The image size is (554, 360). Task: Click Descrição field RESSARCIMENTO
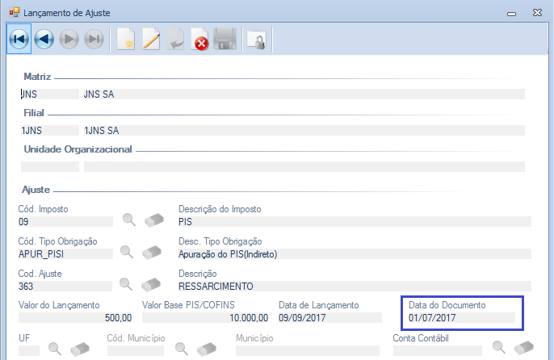355,287
